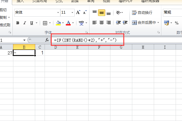Screen dimensions: 182x121
Task: Apply the yellow fill color bucket
Action: pos(58,23)
